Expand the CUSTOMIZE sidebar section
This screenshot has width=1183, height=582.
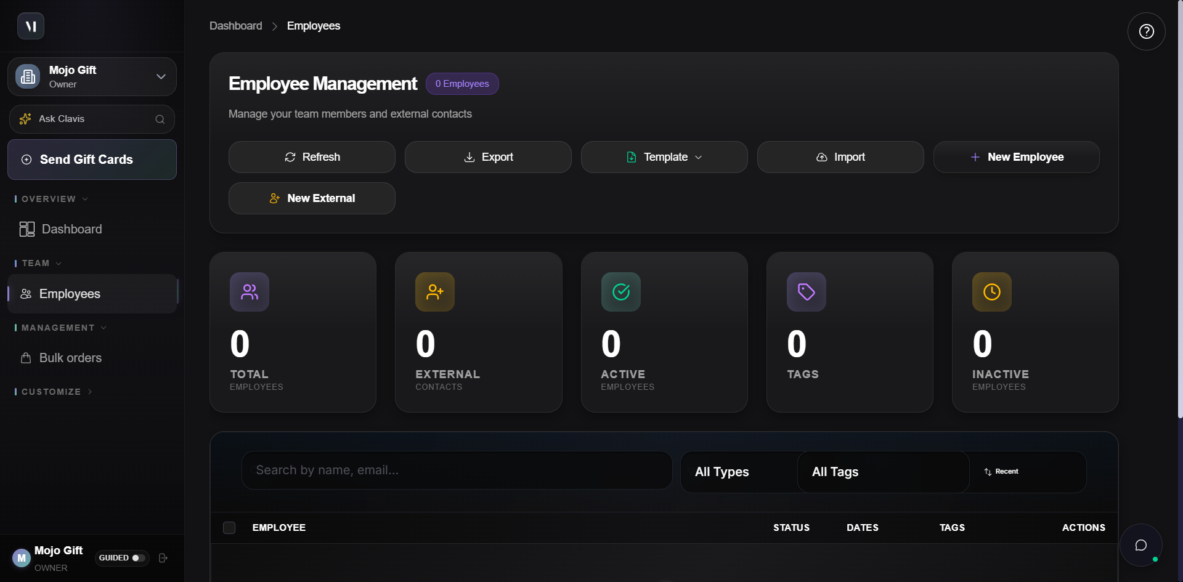point(54,392)
